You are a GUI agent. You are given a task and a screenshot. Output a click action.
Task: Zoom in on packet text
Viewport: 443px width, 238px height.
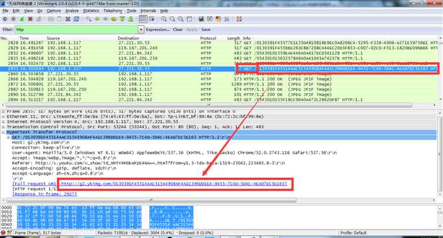point(163,19)
